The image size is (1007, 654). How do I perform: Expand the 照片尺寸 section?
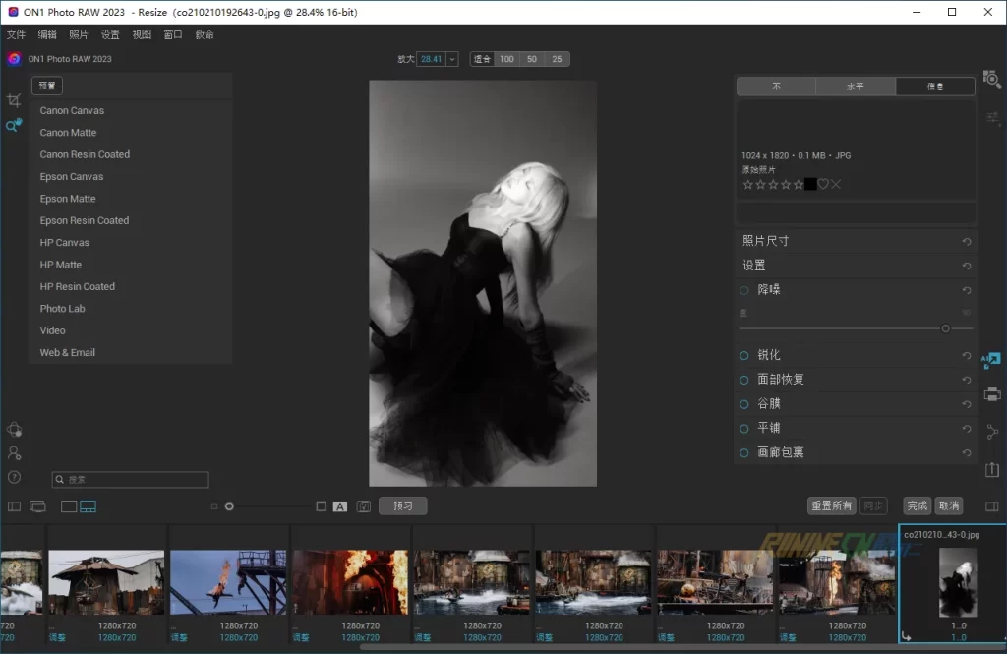[765, 241]
